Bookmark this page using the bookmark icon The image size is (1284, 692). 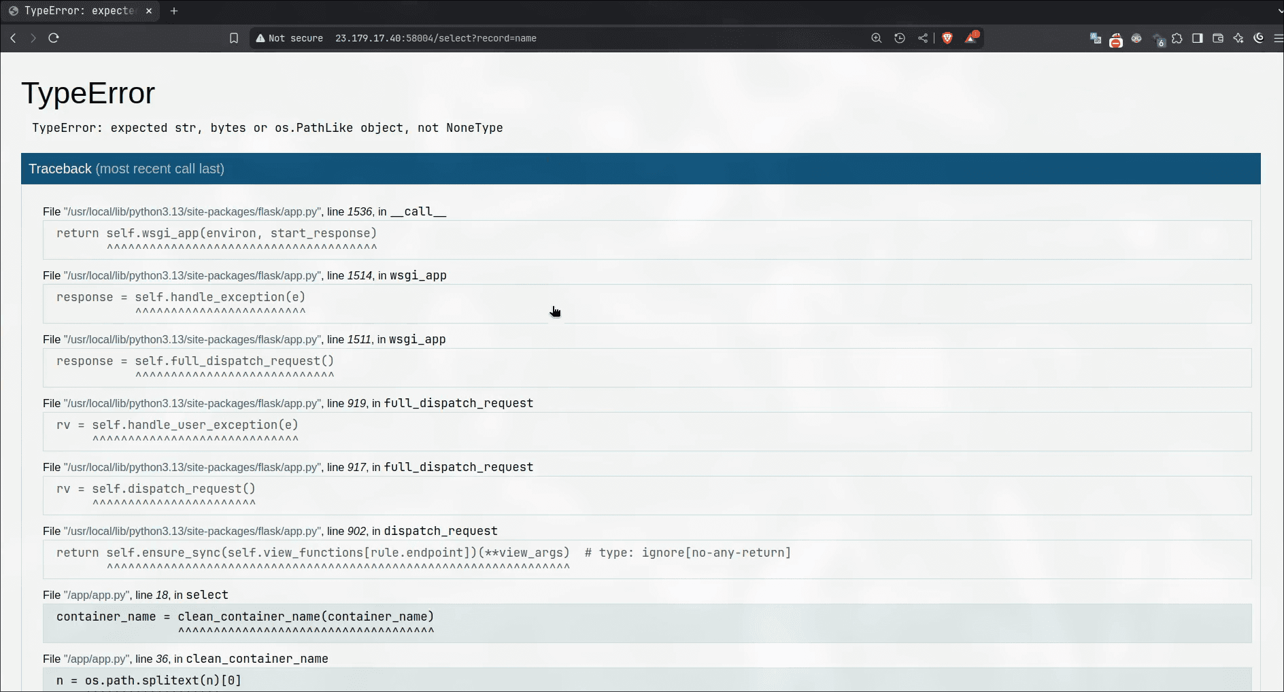coord(234,38)
